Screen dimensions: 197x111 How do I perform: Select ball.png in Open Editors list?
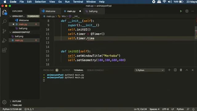click(x=24, y=28)
